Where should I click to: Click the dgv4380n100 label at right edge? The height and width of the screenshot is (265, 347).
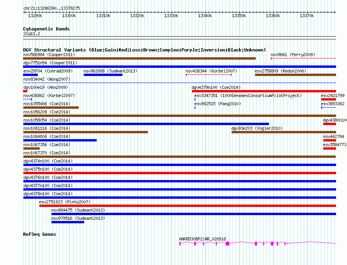tap(335, 120)
